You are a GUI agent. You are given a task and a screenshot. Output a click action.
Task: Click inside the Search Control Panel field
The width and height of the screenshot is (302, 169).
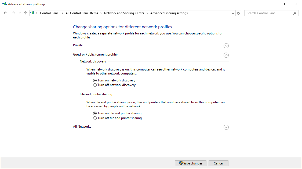tap(268, 13)
